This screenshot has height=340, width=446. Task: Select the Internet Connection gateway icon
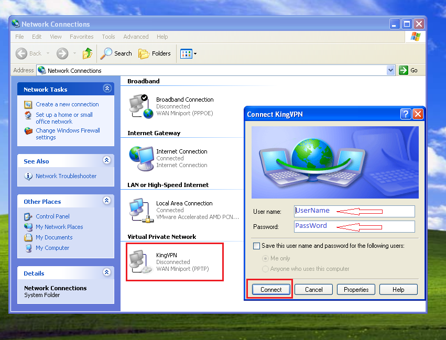tap(142, 158)
